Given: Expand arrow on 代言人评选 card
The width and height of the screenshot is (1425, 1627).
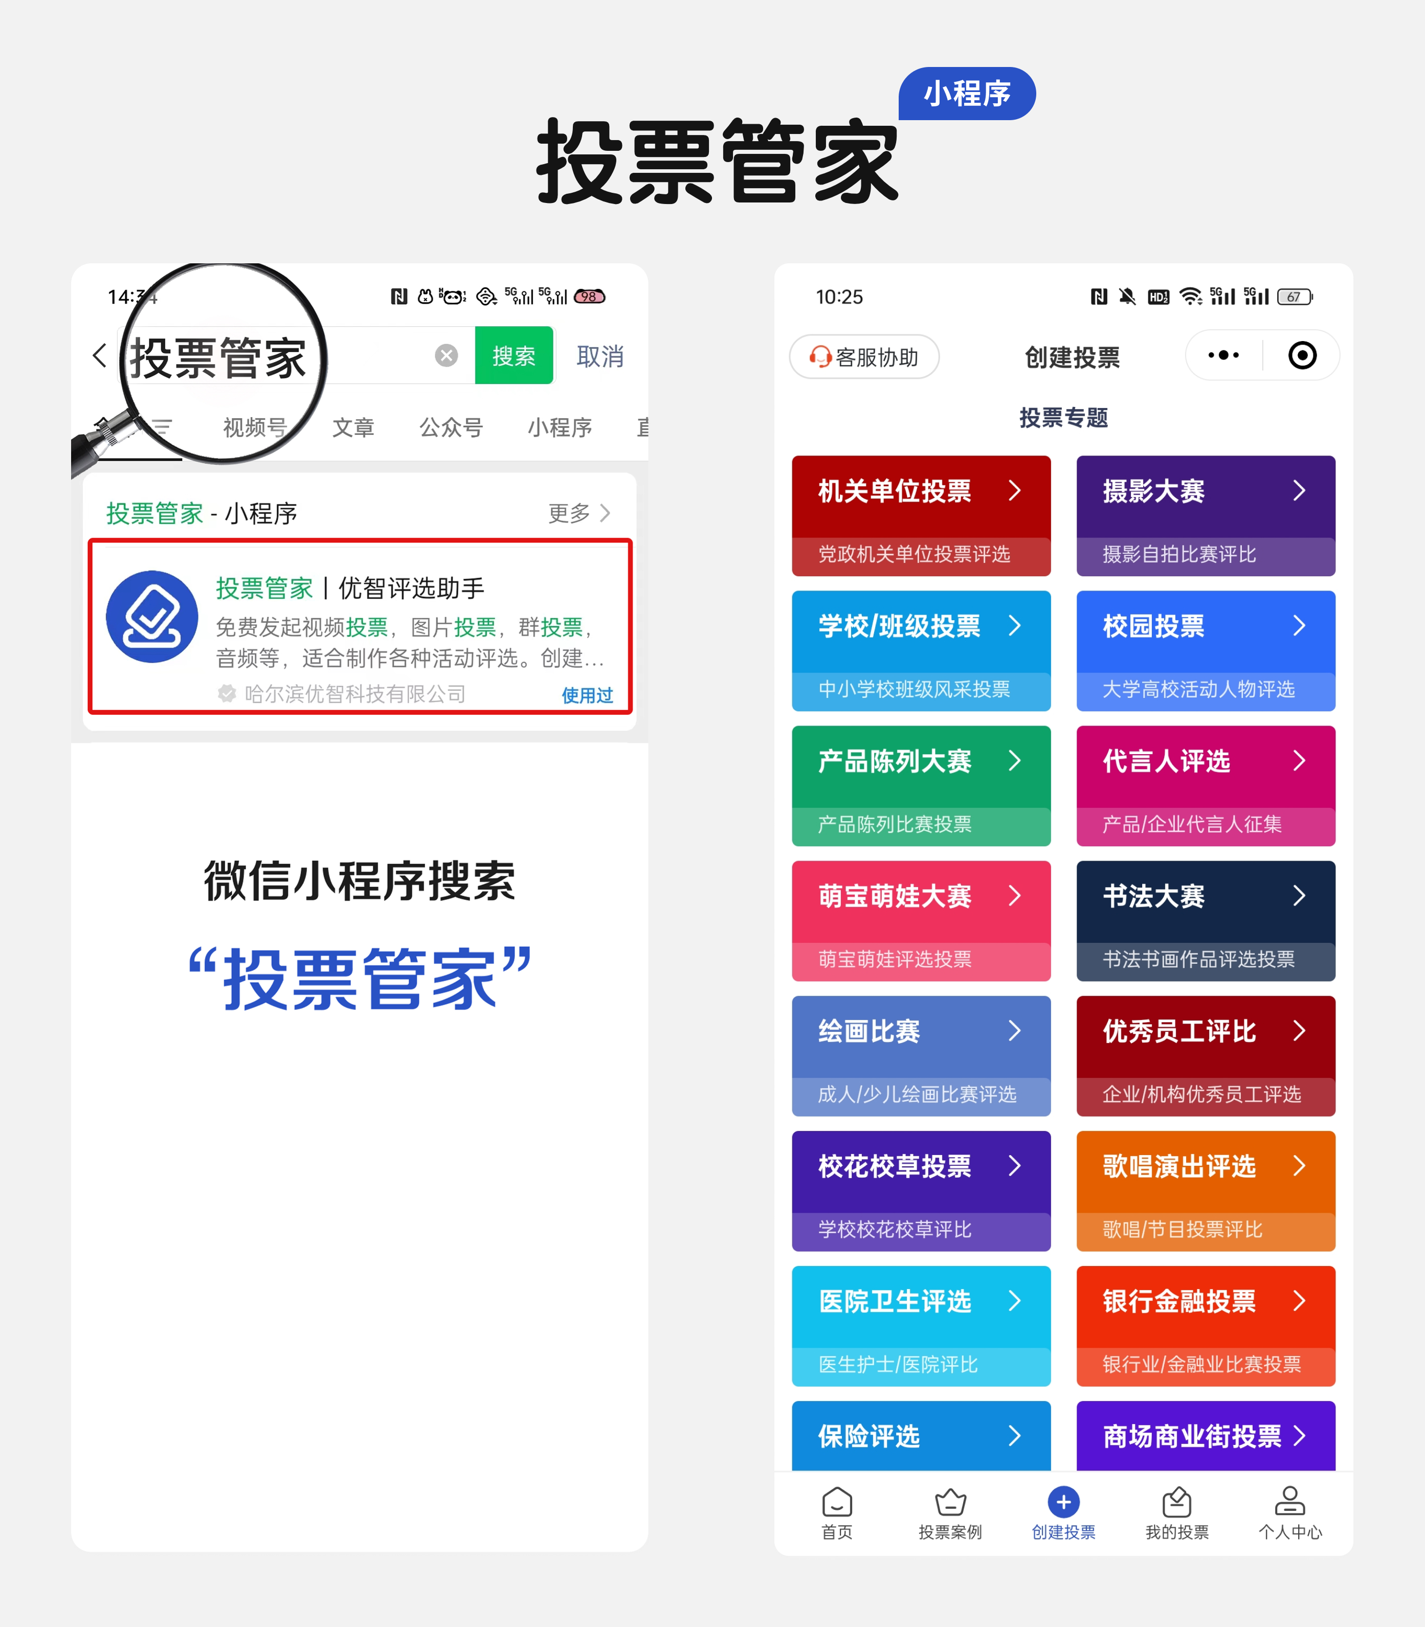Looking at the screenshot, I should (x=1299, y=761).
